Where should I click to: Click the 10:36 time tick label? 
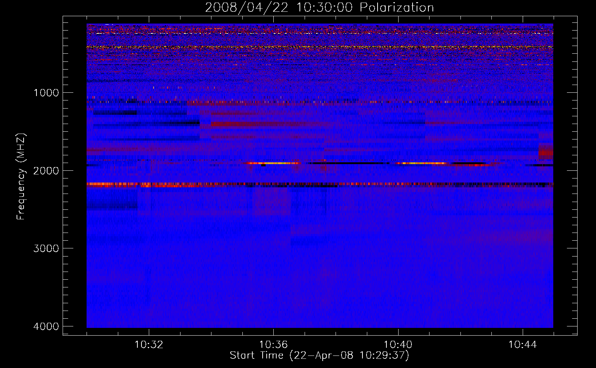pos(273,345)
